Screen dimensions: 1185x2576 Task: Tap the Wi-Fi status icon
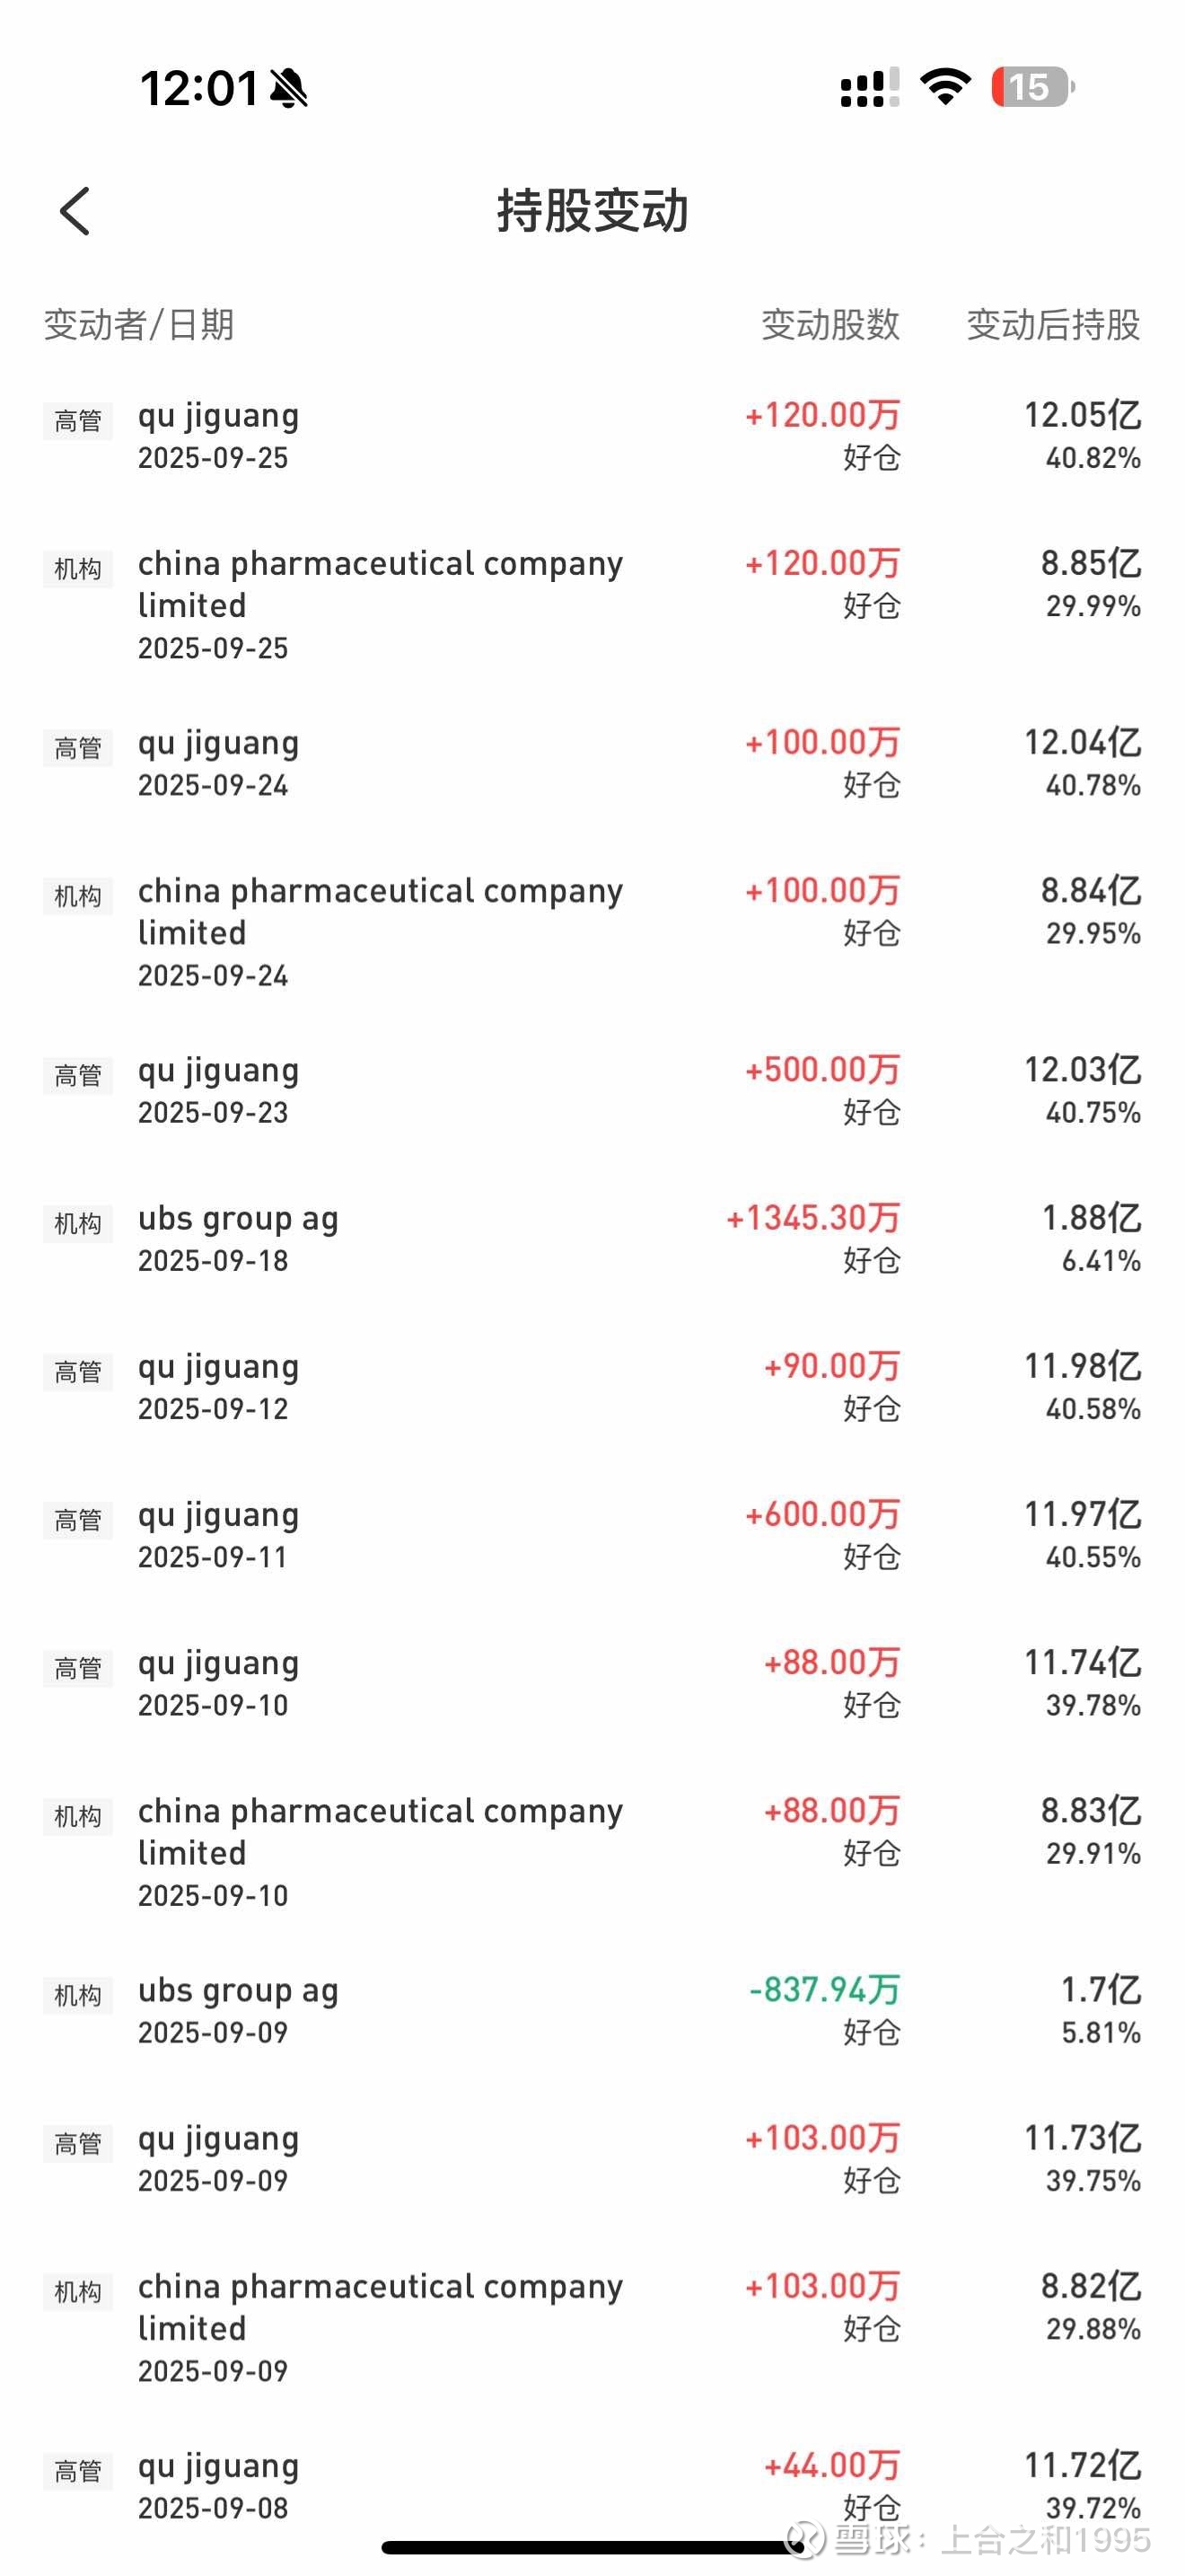[944, 87]
